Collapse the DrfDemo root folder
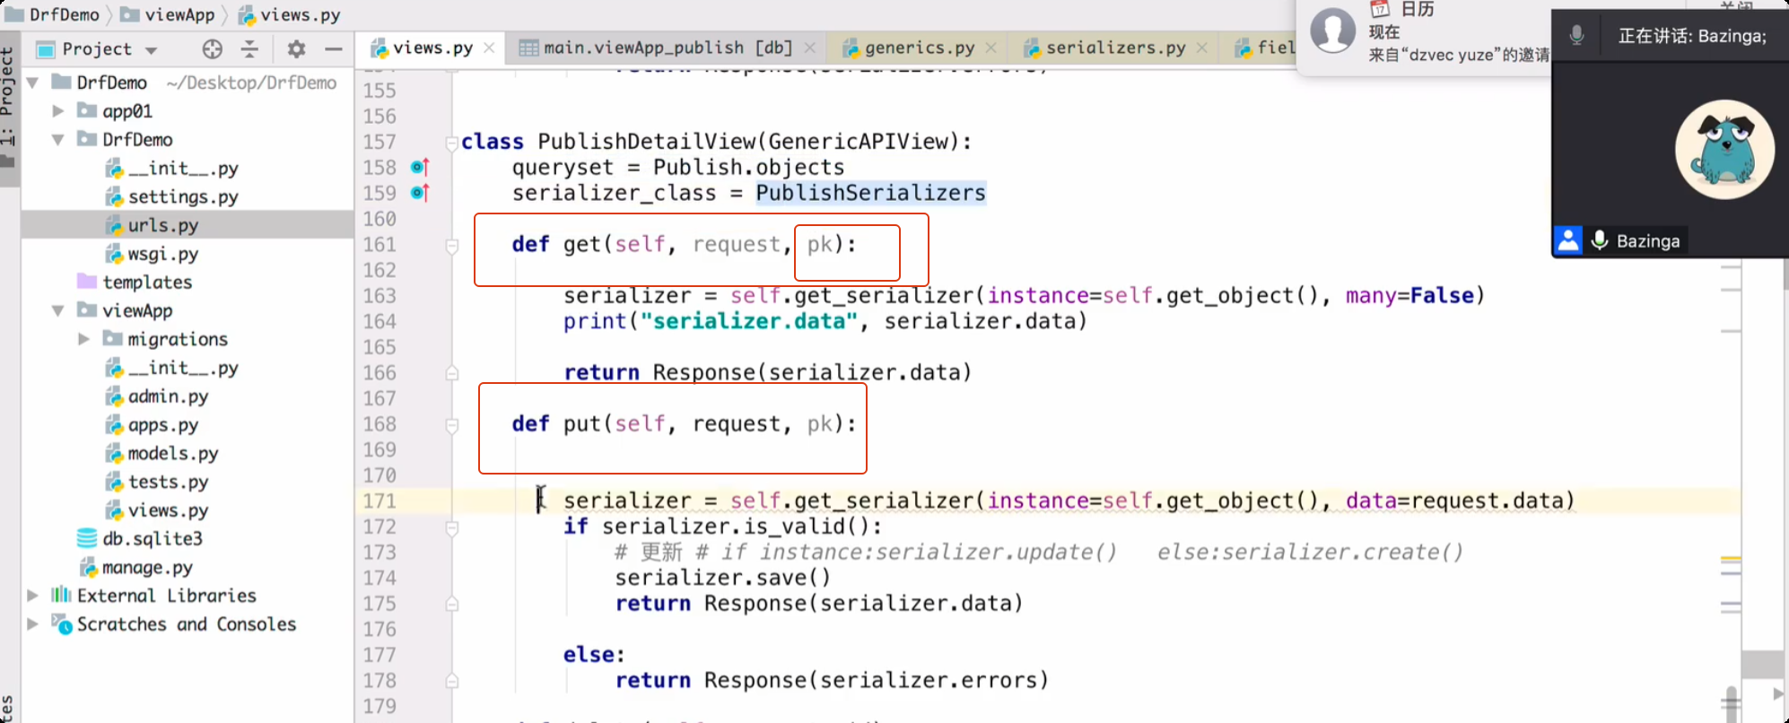 (x=32, y=83)
